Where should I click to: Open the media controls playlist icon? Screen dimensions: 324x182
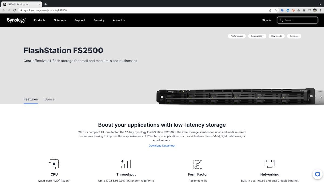click(309, 10)
